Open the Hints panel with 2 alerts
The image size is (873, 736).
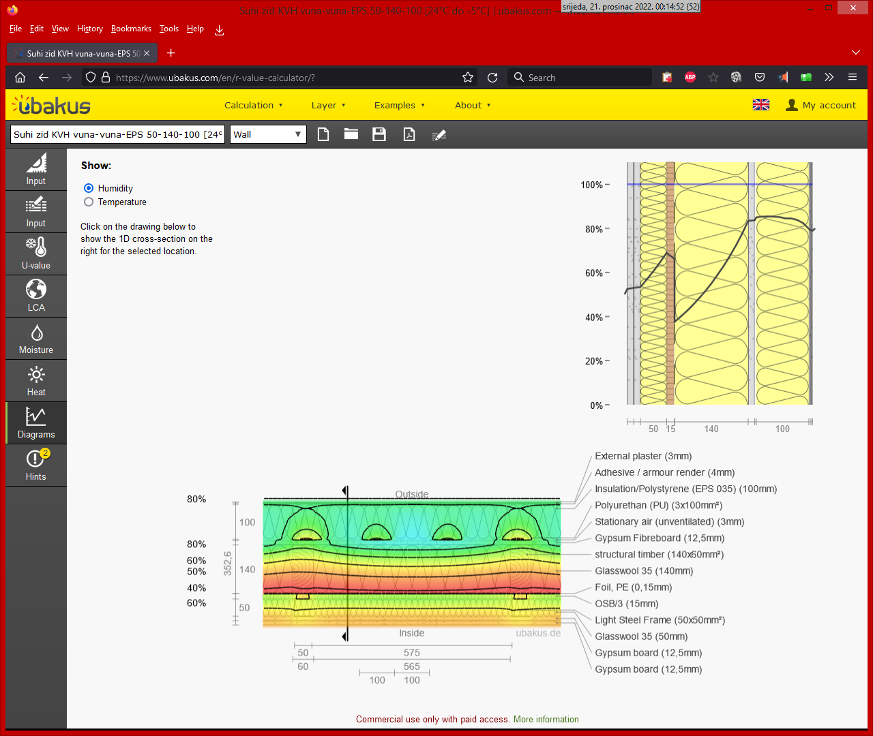tap(36, 465)
